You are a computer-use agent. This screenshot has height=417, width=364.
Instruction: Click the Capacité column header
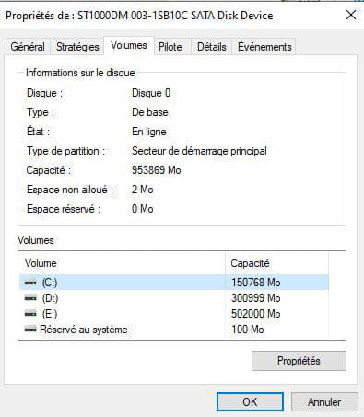[277, 263]
